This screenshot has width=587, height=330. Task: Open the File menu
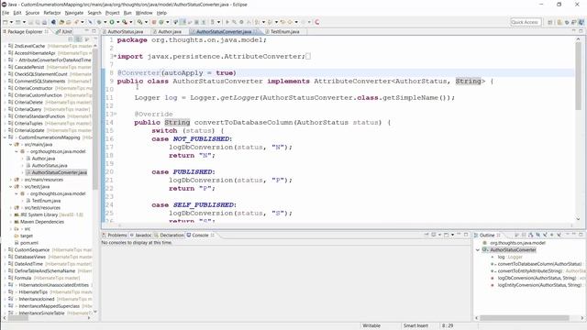click(x=6, y=13)
